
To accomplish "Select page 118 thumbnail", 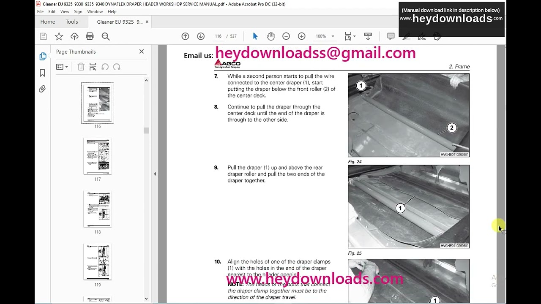I will [98, 209].
